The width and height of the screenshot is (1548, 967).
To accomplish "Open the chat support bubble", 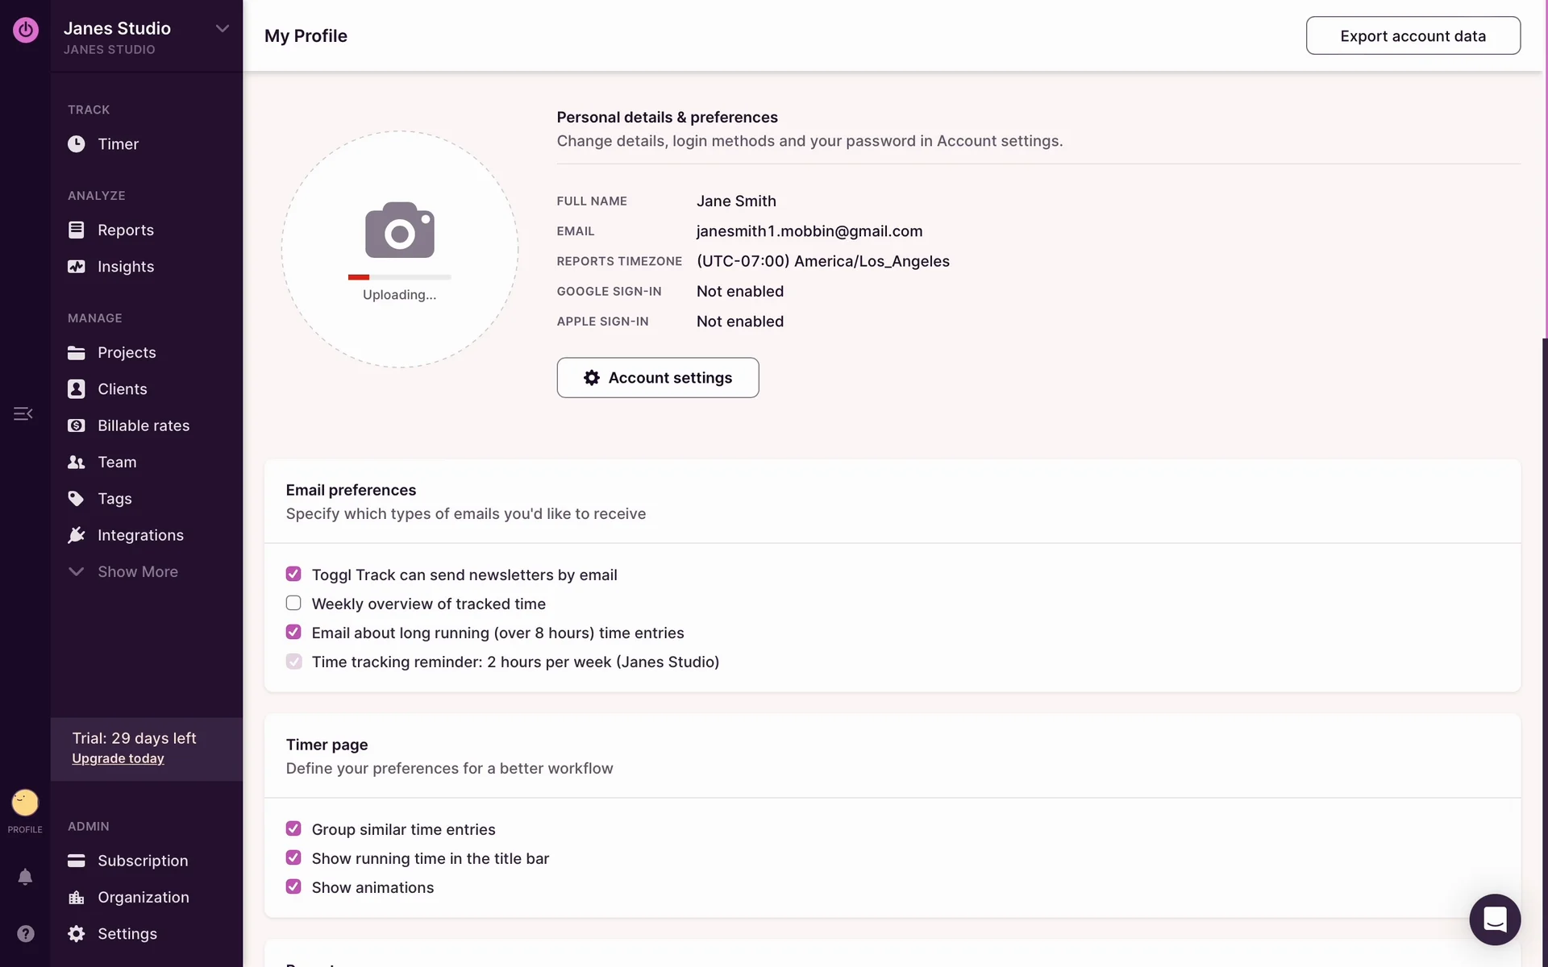I will tap(1494, 919).
